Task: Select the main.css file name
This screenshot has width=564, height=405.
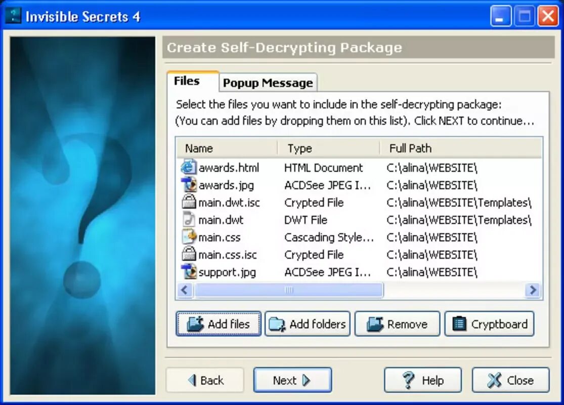Action: [x=220, y=237]
